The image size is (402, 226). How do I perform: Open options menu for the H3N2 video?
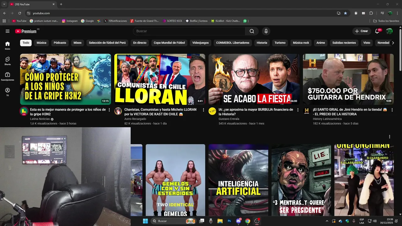click(x=109, y=110)
